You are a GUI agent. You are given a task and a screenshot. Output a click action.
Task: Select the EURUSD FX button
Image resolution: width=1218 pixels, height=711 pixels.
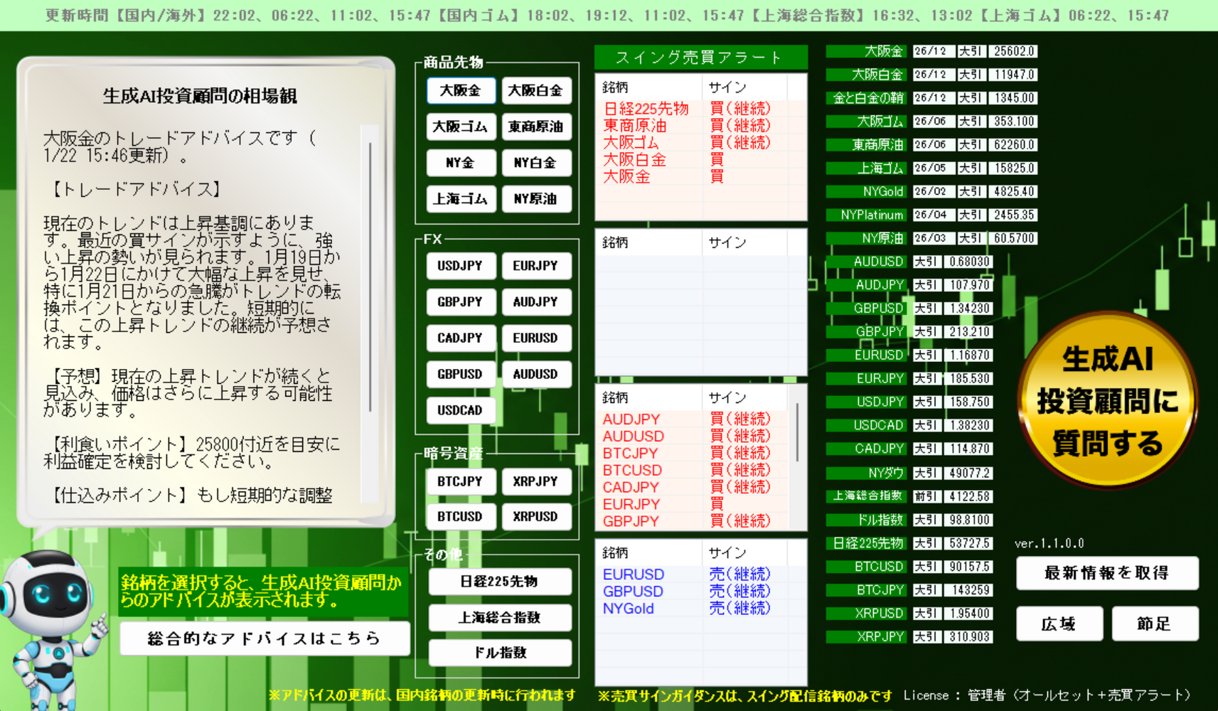[x=536, y=338]
